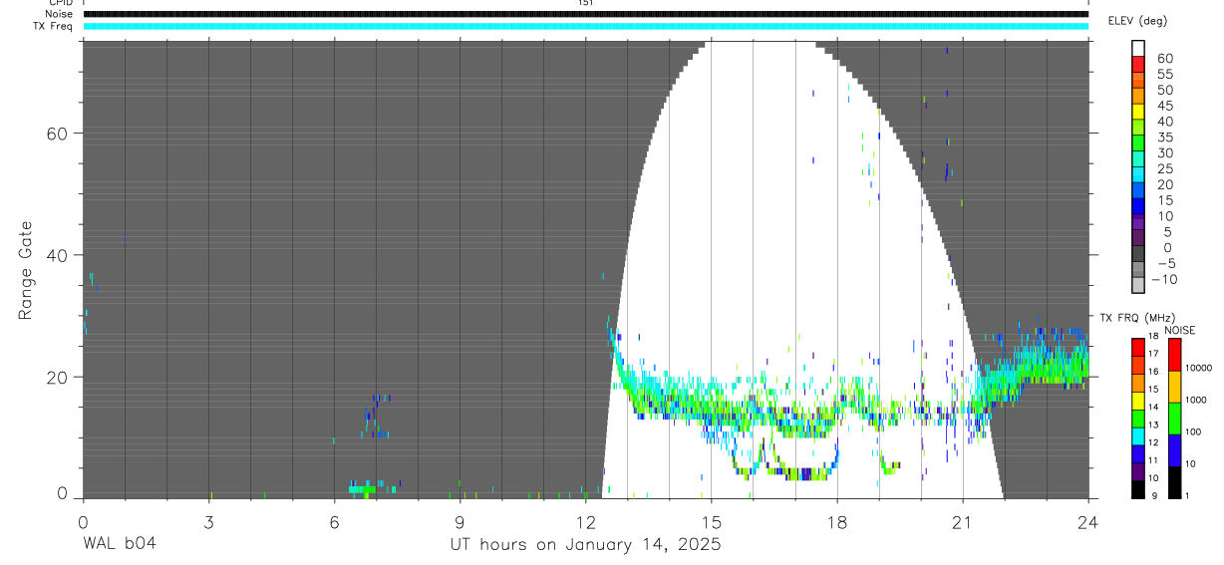
Task: Select the yellow 1000 noise legend block
Action: point(1173,387)
